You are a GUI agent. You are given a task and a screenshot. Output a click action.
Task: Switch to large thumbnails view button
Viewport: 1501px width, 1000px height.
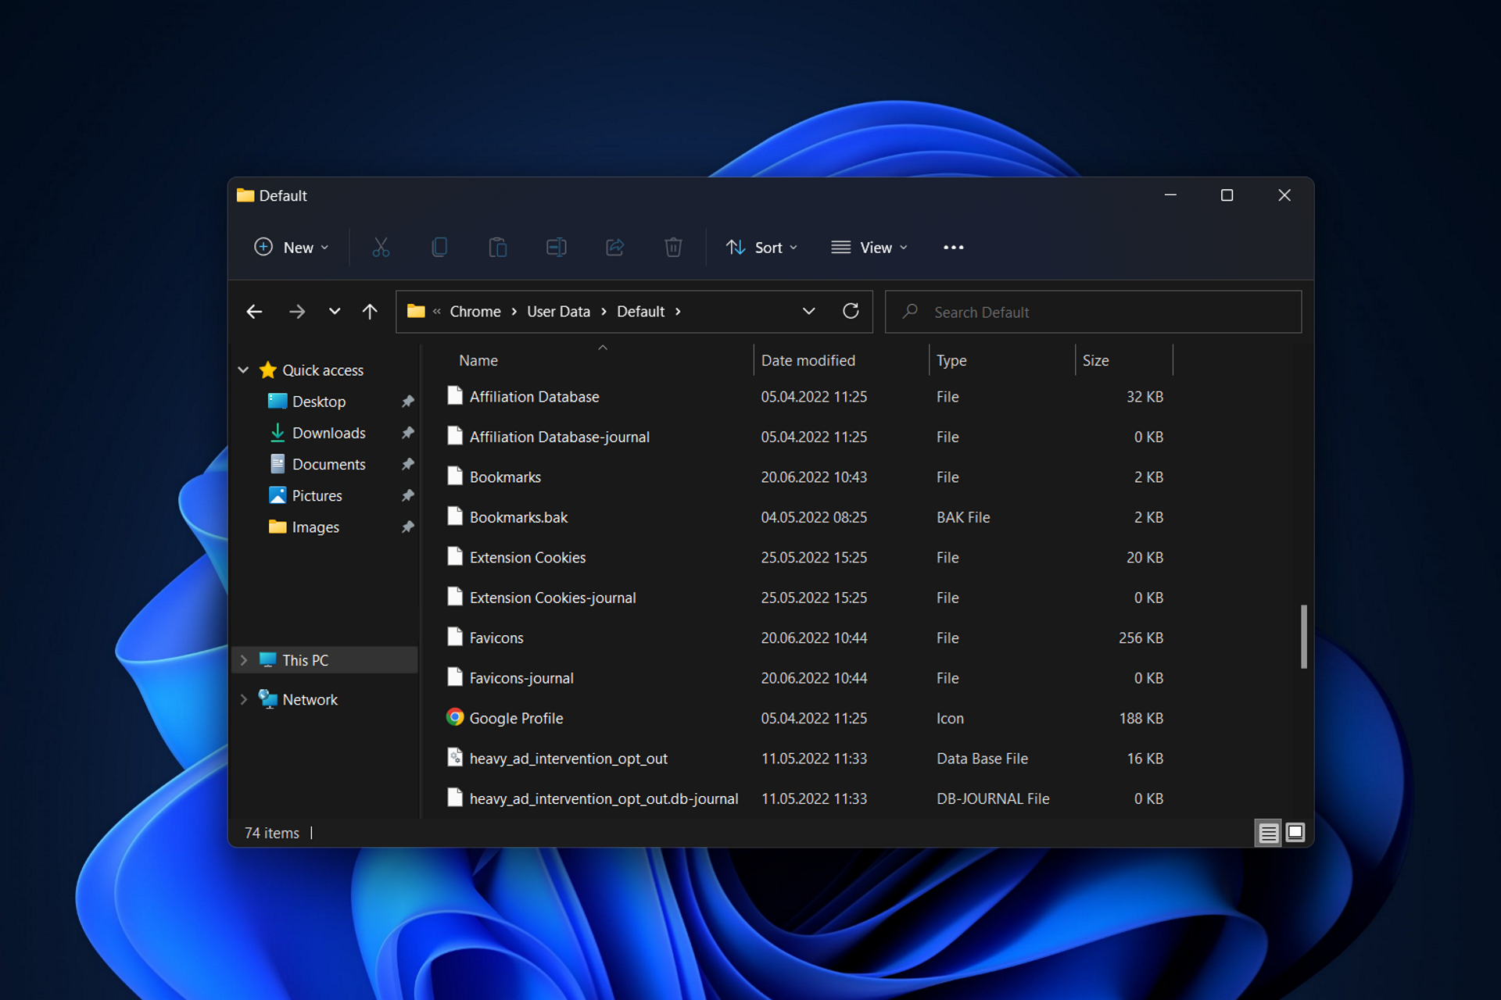click(1295, 833)
